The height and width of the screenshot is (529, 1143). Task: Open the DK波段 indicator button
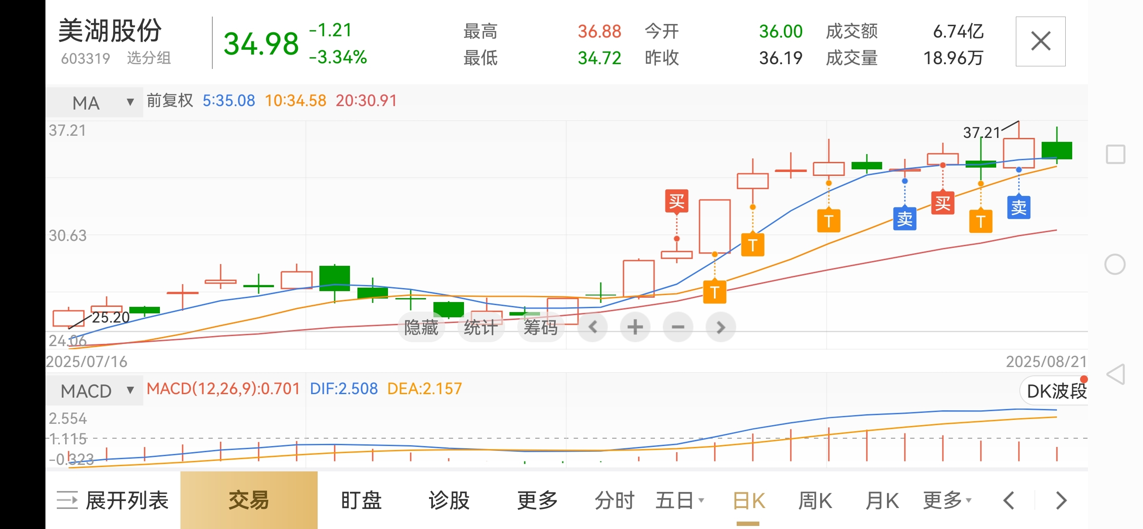pyautogui.click(x=1055, y=391)
